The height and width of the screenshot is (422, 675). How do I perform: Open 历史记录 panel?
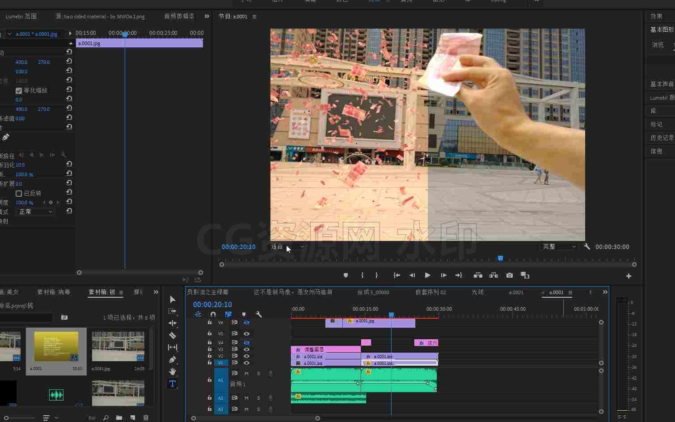tap(662, 138)
